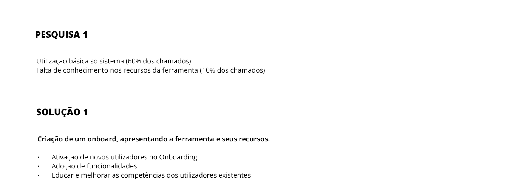Viewport: 529px width, 187px height.
Task: Click the PESQUISA 1 heading
Action: [61, 35]
